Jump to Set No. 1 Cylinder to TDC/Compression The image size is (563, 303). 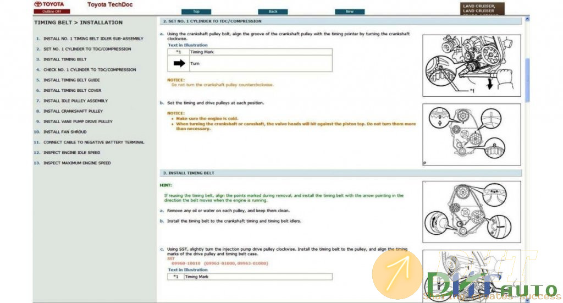pos(87,49)
